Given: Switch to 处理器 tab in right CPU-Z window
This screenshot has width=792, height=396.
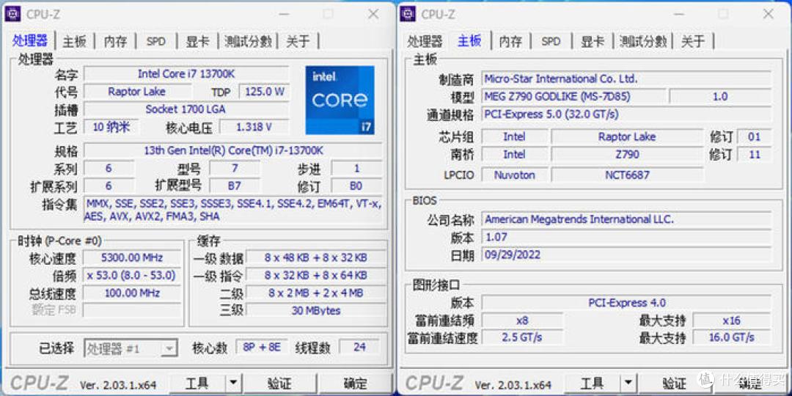Looking at the screenshot, I should coord(425,41).
